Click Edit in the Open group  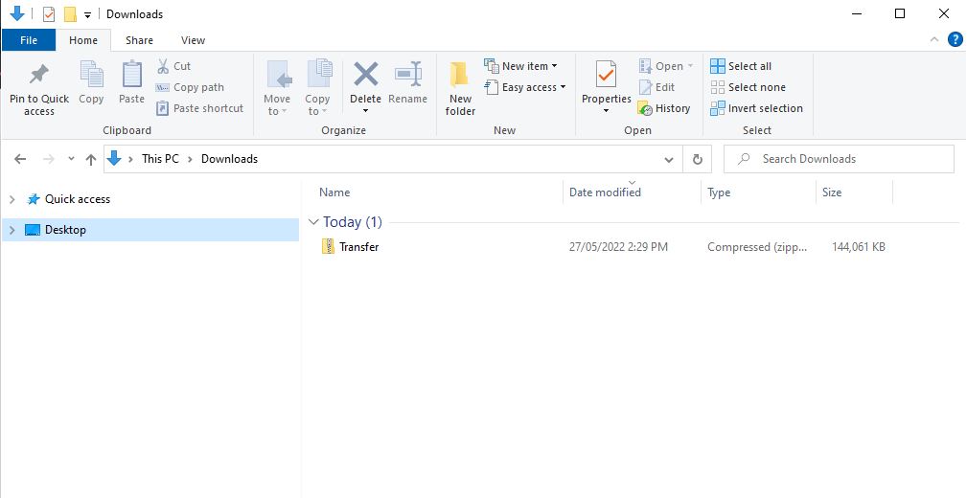pos(656,87)
